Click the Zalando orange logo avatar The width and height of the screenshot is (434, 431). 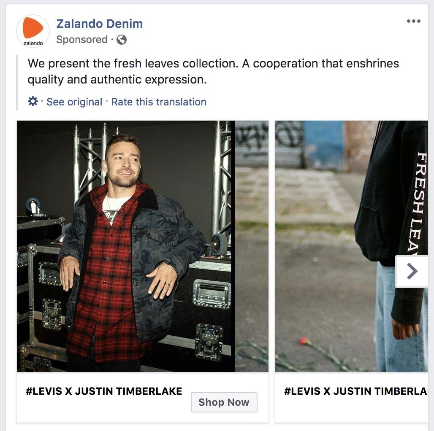tap(33, 31)
